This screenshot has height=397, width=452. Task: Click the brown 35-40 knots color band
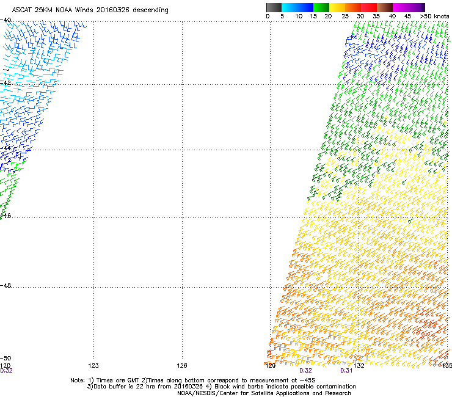[385, 7]
